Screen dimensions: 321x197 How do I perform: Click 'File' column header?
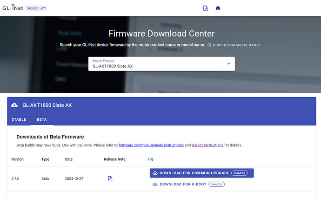point(150,159)
